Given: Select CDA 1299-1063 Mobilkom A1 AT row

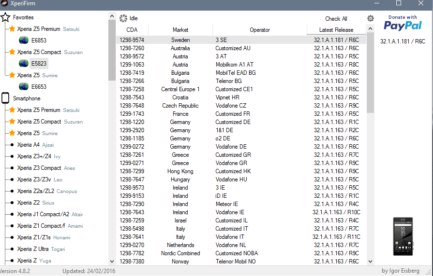Looking at the screenshot, I should [x=241, y=65].
